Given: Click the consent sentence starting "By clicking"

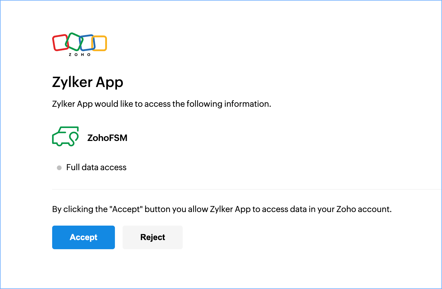Looking at the screenshot, I should point(222,209).
